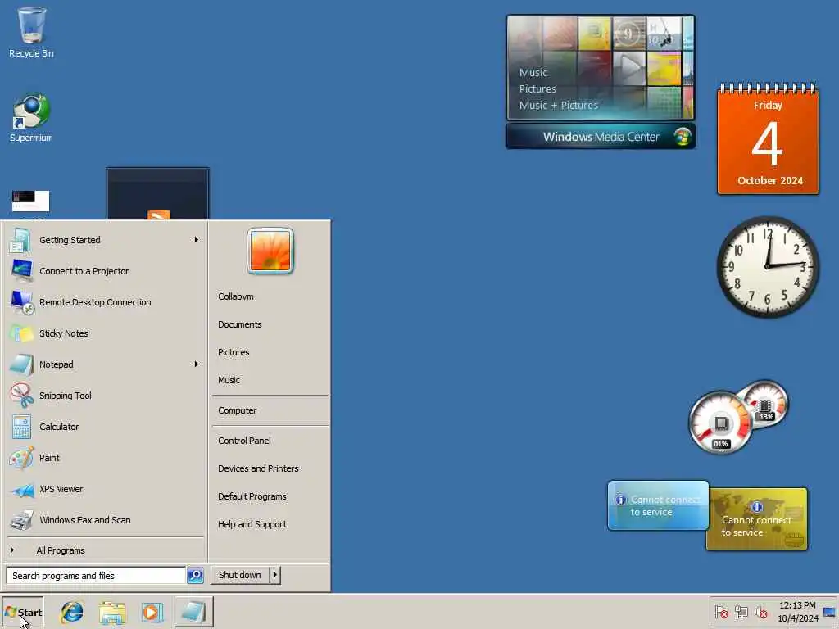Select Pictures in Media Center gadget
The height and width of the screenshot is (629, 839).
point(537,88)
